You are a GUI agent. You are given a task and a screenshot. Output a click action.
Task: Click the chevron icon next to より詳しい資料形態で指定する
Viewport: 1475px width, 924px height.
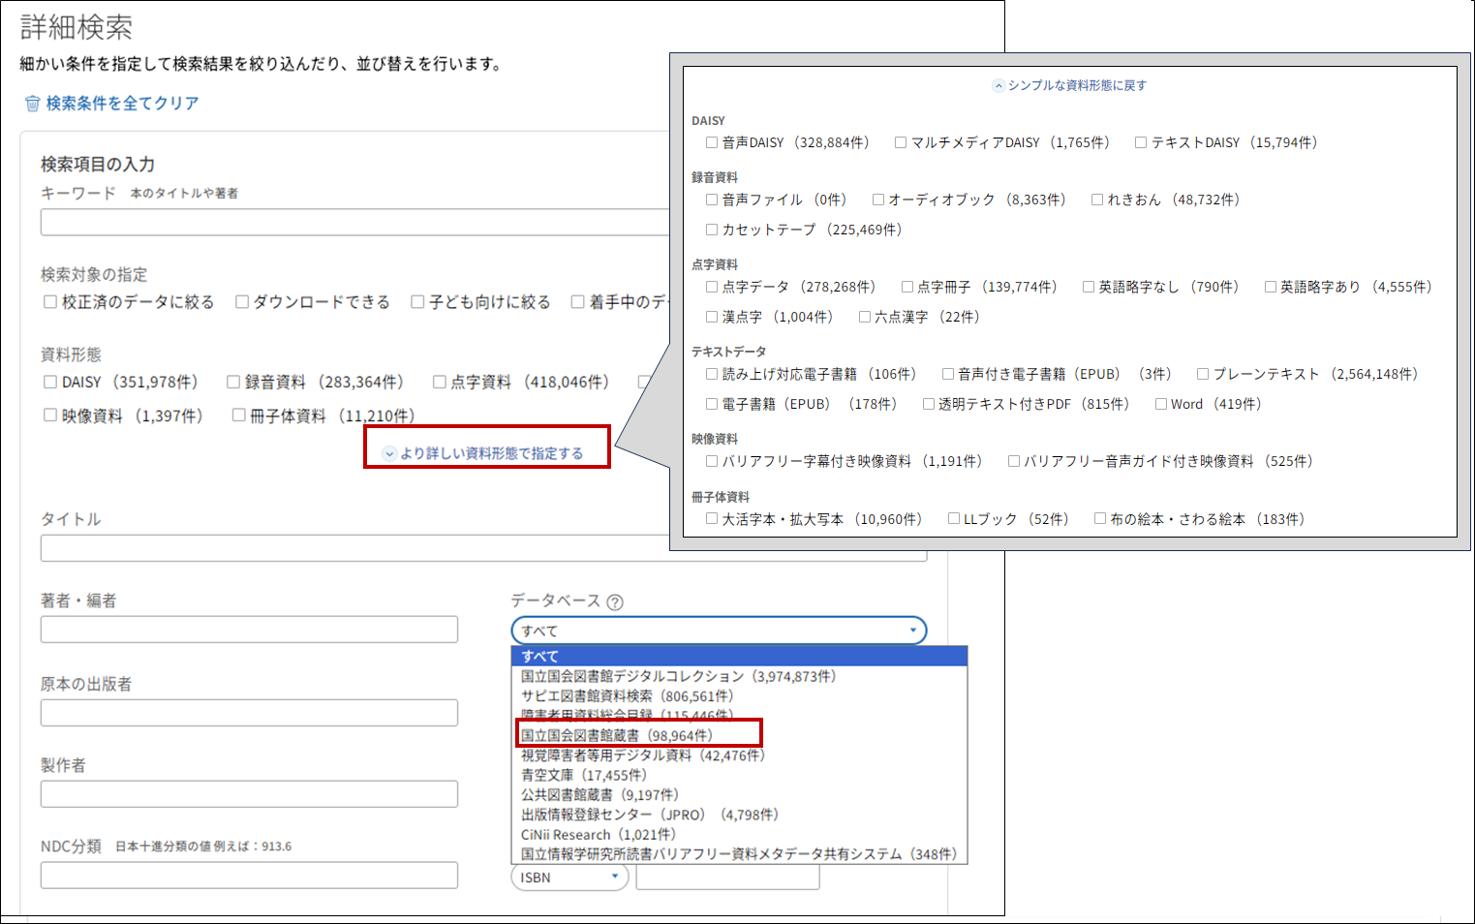click(389, 453)
